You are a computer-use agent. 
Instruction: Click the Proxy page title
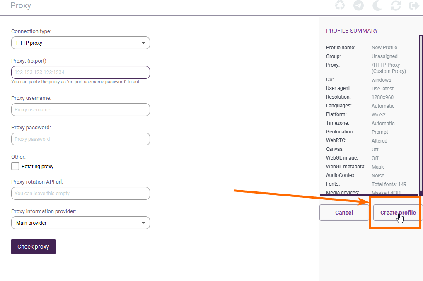tap(21, 6)
